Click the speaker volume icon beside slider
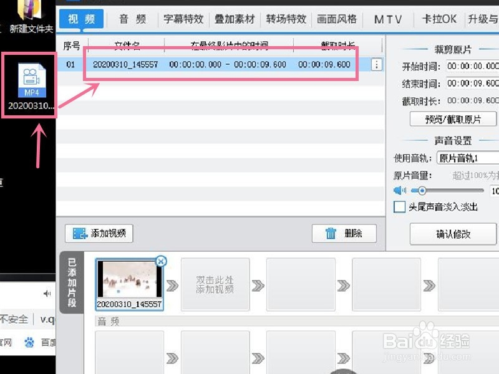The width and height of the screenshot is (499, 374). (400, 191)
